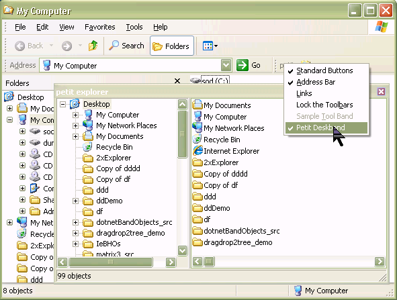Select My Computer icon in the file list
397x300 pixels.
pos(197,116)
